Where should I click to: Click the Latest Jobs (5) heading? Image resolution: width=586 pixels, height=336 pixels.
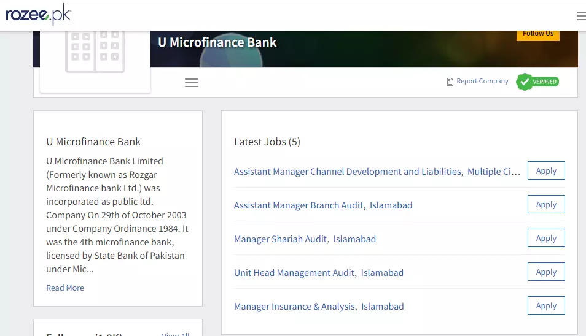(267, 142)
